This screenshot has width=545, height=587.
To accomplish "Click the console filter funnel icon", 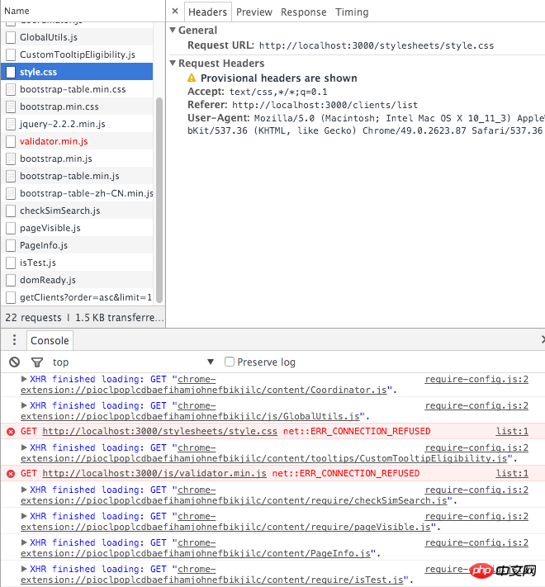I will 37,362.
